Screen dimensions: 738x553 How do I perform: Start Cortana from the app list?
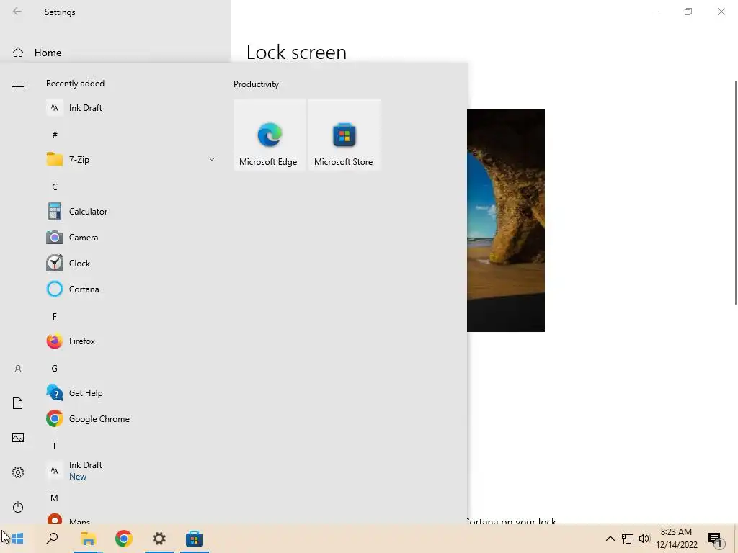tap(131, 289)
